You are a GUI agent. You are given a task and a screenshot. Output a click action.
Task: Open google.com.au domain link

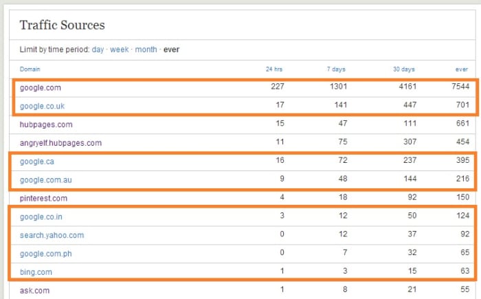pos(46,180)
